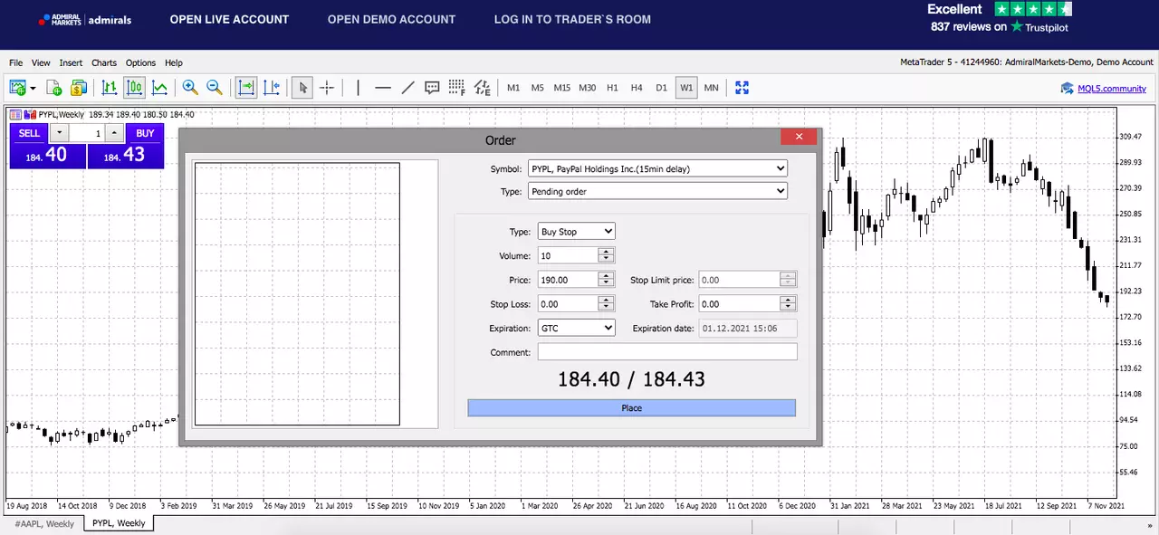This screenshot has width=1159, height=535.
Task: Click the Comment input field
Action: tap(667, 352)
